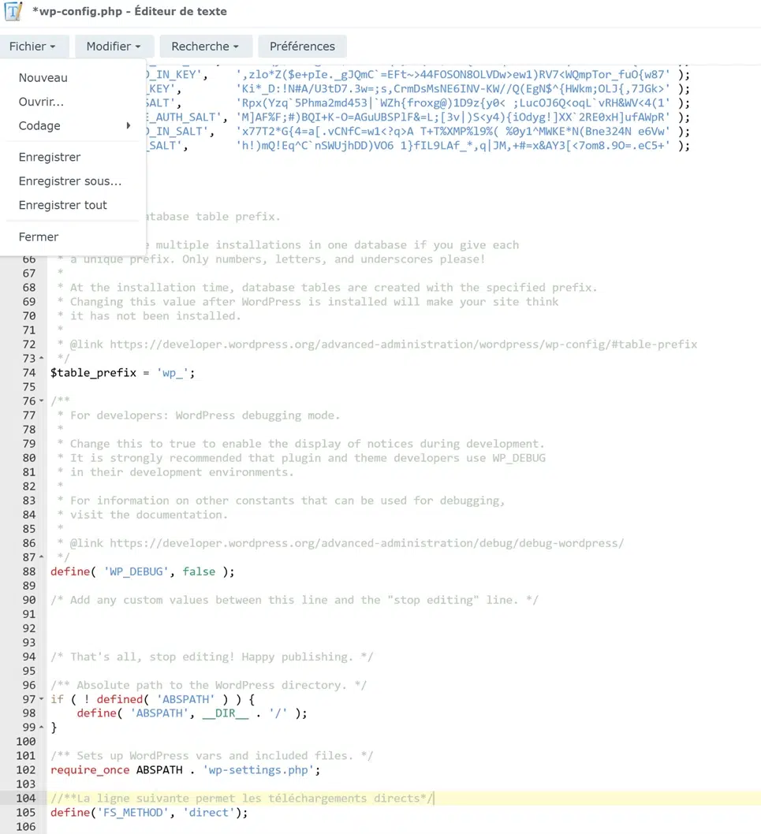Select Ouvrir... to open a file
Screen dimensions: 761x834
click(x=41, y=102)
